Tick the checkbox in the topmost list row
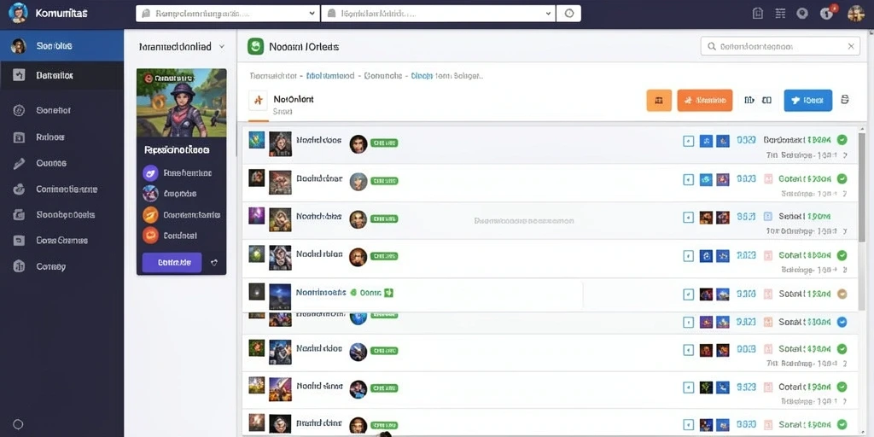 point(689,141)
